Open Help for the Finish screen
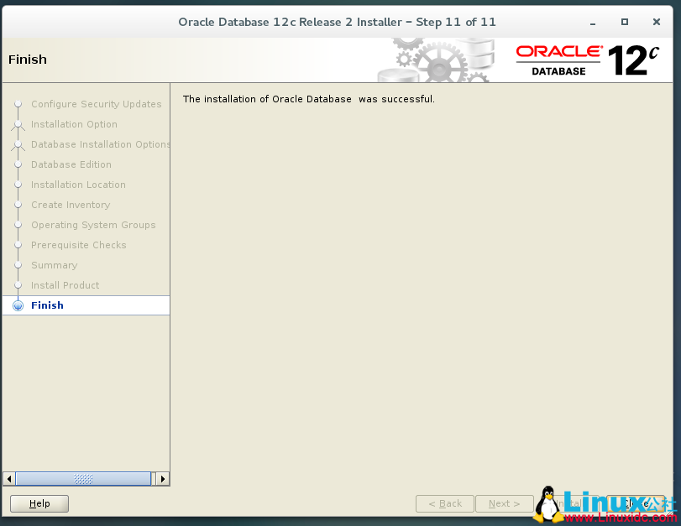The width and height of the screenshot is (681, 526). [x=39, y=503]
